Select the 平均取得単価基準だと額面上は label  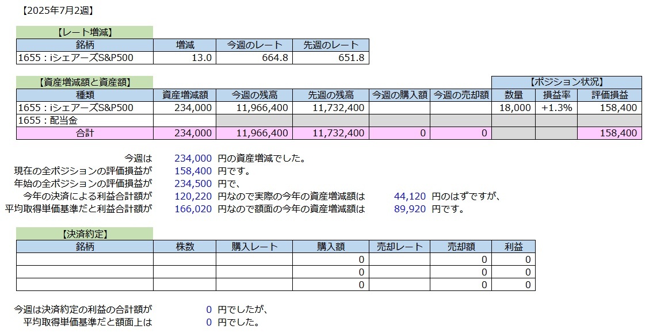(87, 322)
